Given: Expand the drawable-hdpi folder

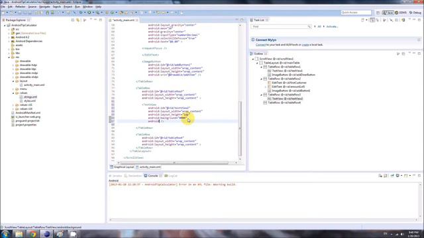Looking at the screenshot, I should click(x=13, y=65).
